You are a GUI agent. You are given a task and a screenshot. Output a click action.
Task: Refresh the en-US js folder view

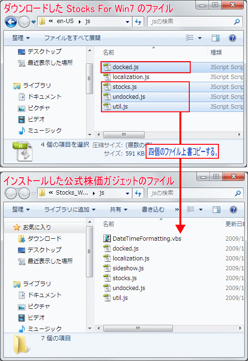(138, 22)
